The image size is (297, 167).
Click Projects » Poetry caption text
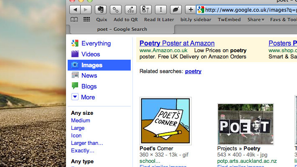pos(239,149)
